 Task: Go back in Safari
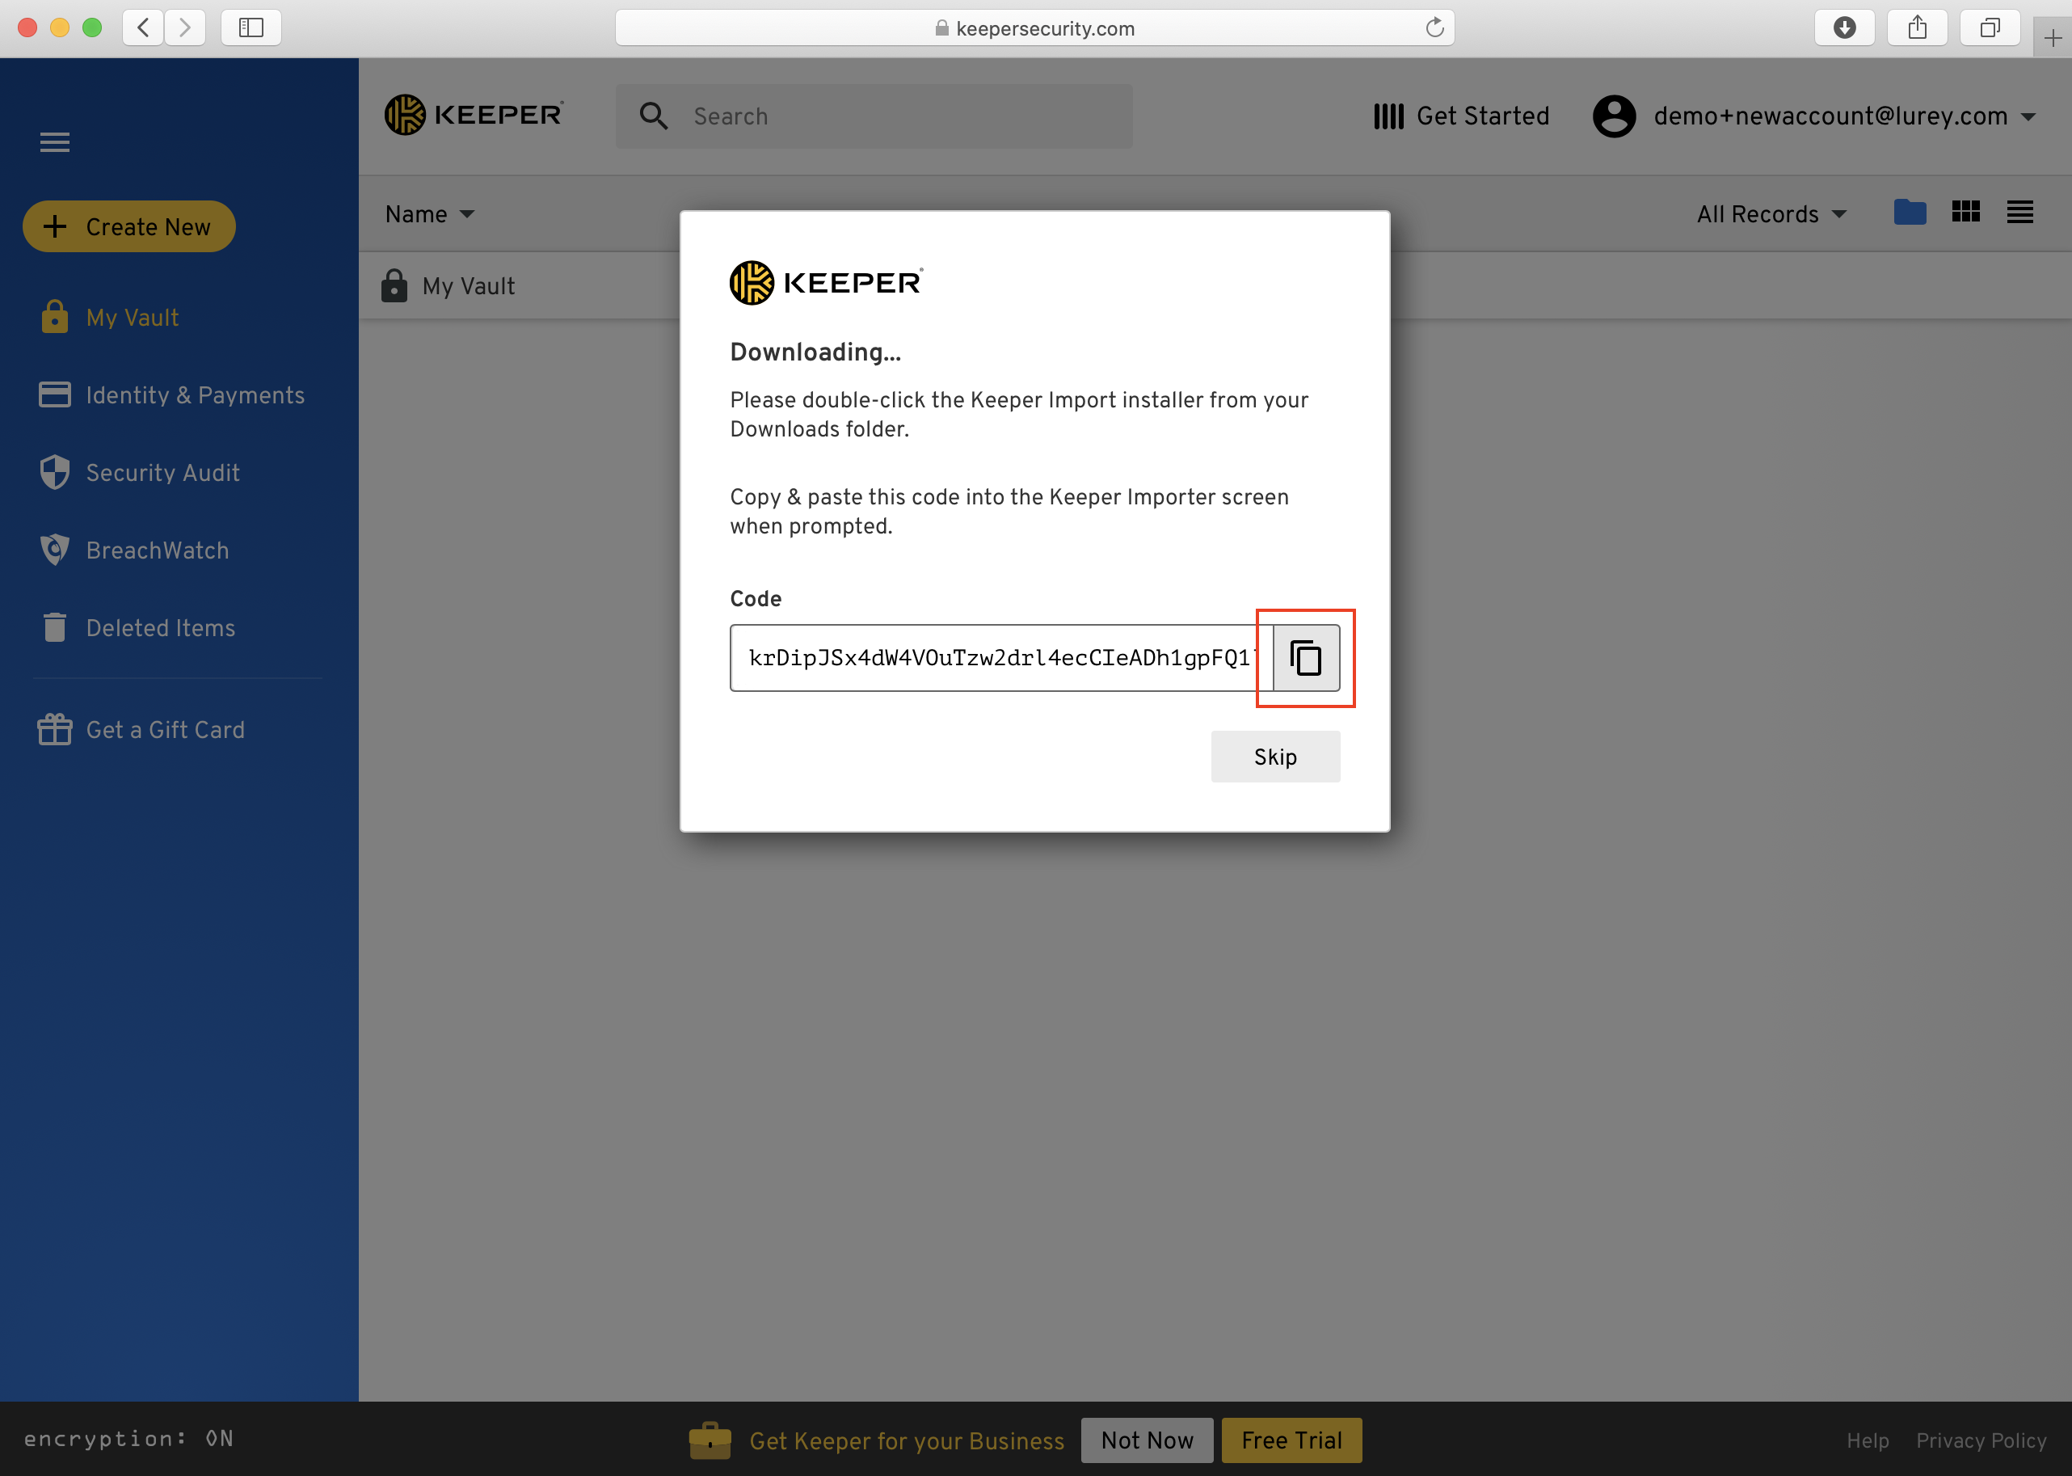click(144, 27)
